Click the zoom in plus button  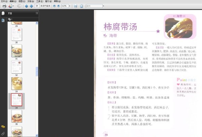point(59,6)
